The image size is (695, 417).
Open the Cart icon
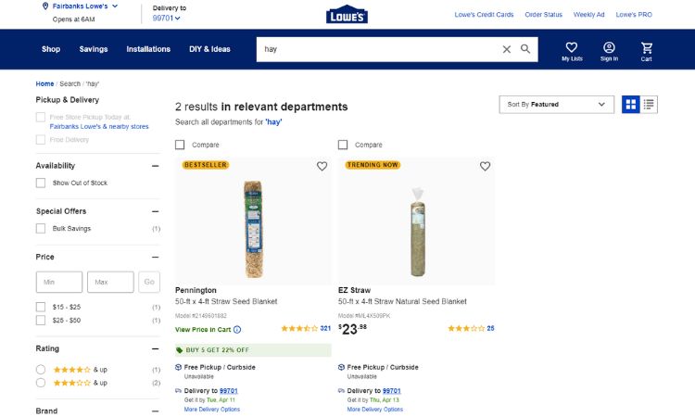coord(646,47)
